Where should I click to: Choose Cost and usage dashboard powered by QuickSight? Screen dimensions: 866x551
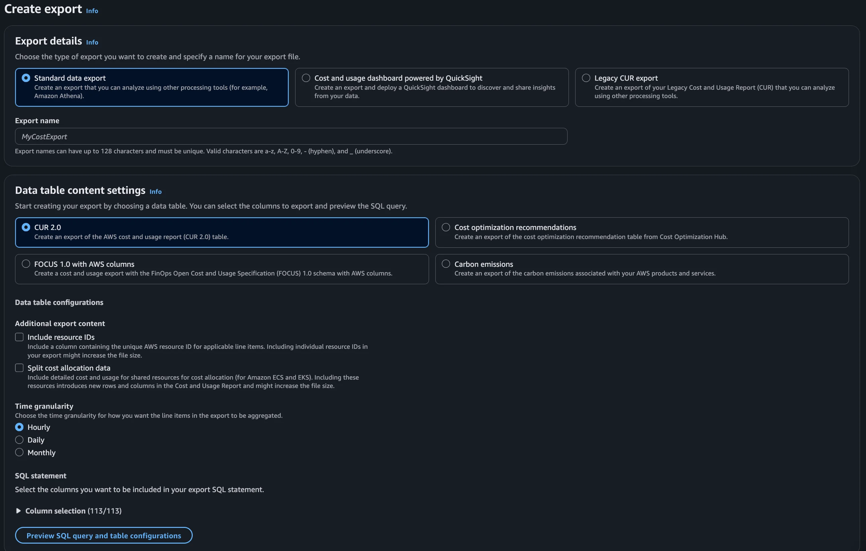click(x=432, y=87)
